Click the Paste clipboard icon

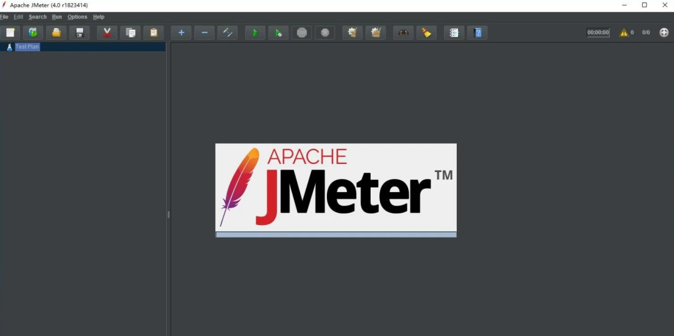click(x=154, y=32)
